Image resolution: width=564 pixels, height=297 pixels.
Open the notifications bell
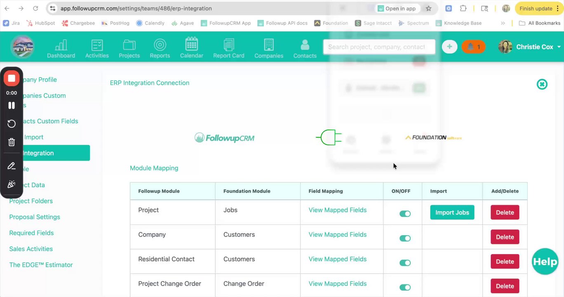[473, 47]
